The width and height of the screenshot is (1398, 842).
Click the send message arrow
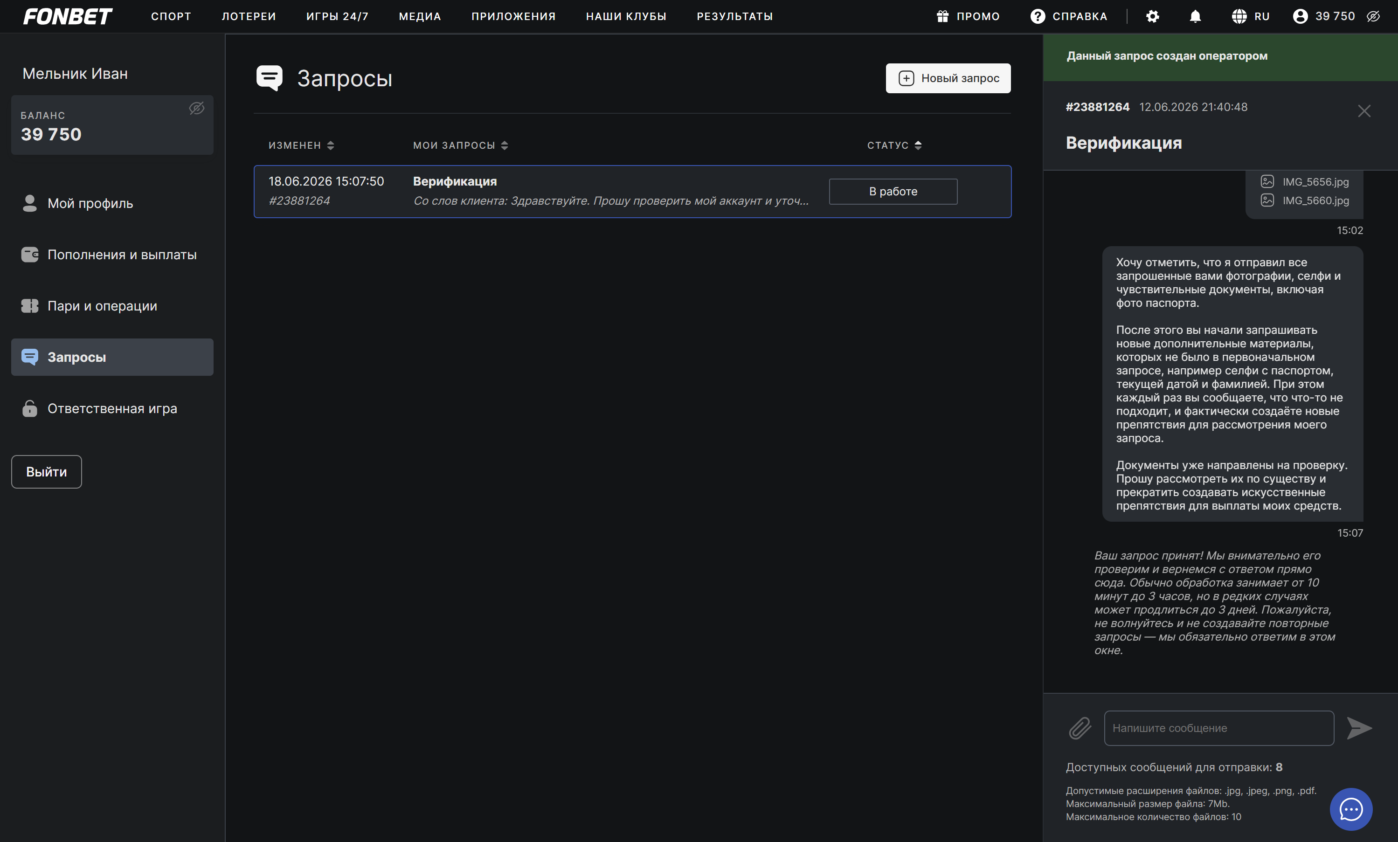point(1359,728)
